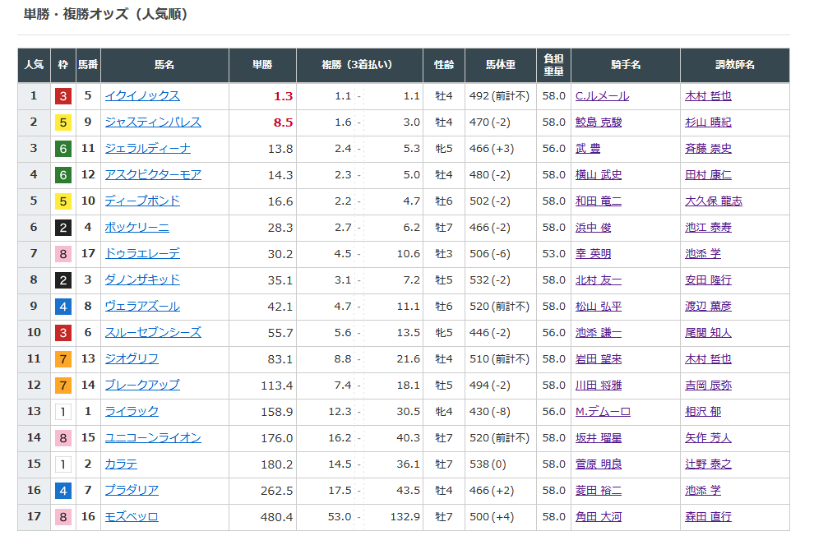
Task: Open trainer link 田村 康仁
Action: [x=708, y=175]
